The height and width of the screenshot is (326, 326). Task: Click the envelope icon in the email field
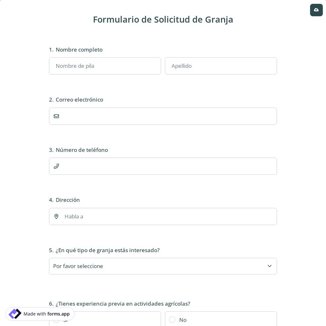tap(56, 116)
